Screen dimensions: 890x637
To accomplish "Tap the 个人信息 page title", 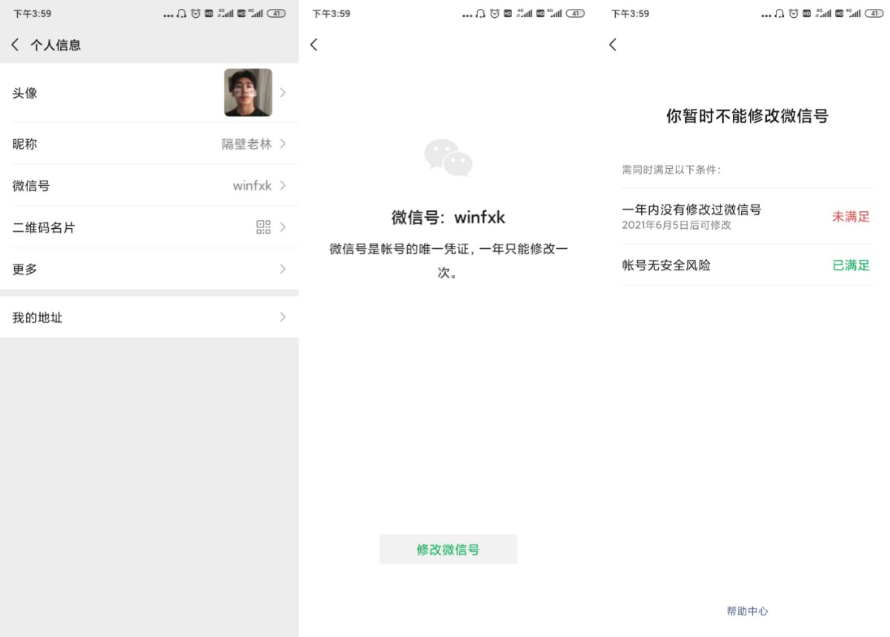I will click(x=56, y=45).
